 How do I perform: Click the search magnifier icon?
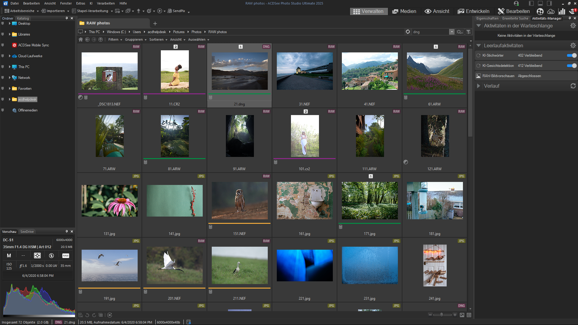pyautogui.click(x=459, y=32)
